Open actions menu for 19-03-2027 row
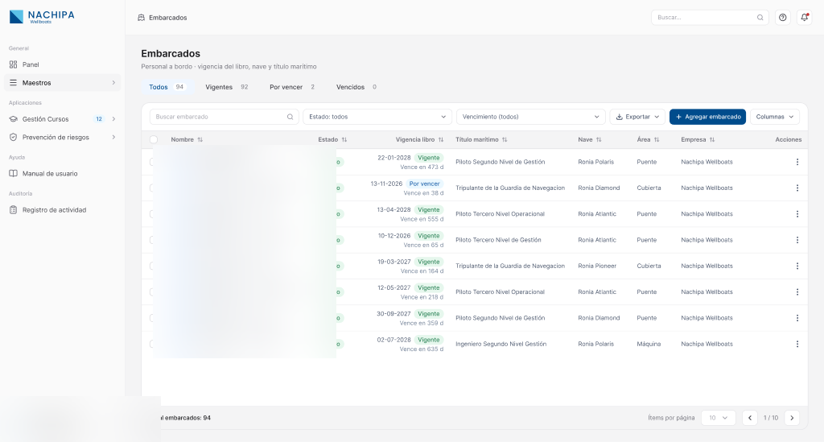Screen dimensions: 824x442 (797, 266)
